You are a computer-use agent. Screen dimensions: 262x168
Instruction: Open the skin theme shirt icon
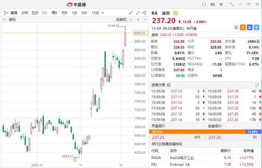[x=221, y=4]
